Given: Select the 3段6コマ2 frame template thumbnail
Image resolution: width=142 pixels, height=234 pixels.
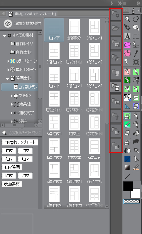Looking at the screenshot, I should (x=54, y=53).
